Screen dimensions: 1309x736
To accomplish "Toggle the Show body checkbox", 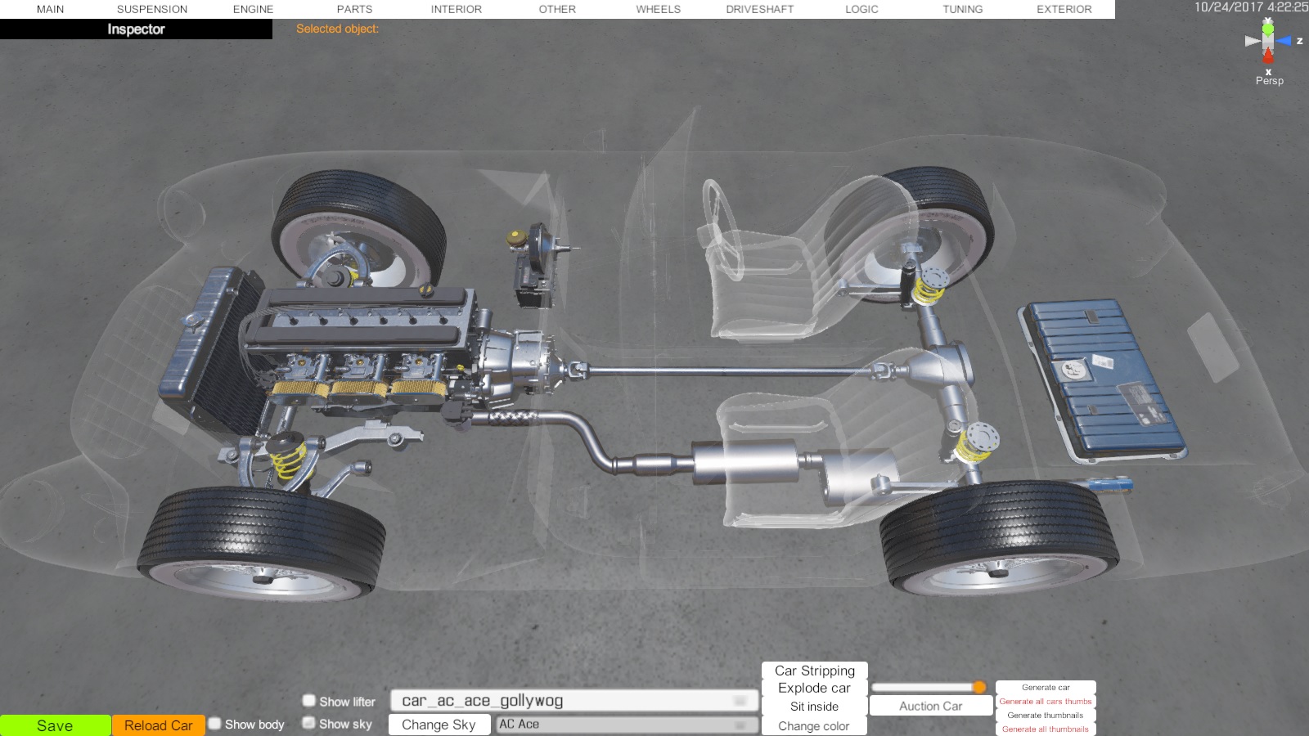I will click(215, 724).
